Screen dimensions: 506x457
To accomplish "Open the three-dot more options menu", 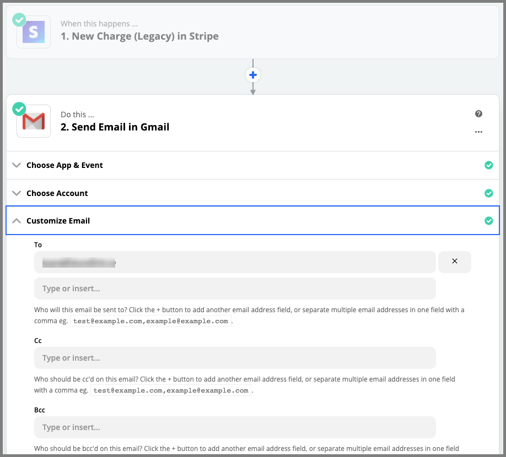I will (x=478, y=132).
